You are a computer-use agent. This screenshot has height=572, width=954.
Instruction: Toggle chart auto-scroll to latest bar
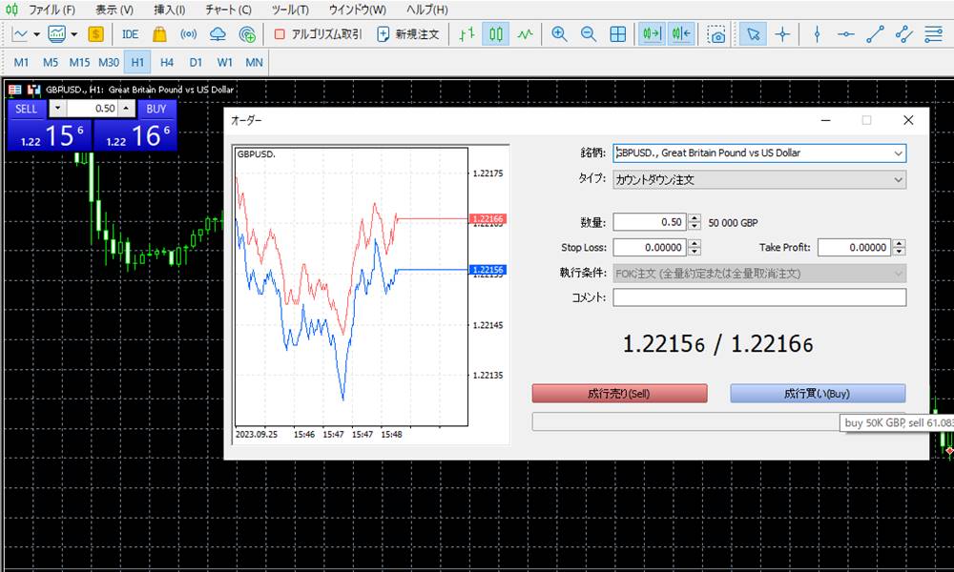click(x=653, y=34)
